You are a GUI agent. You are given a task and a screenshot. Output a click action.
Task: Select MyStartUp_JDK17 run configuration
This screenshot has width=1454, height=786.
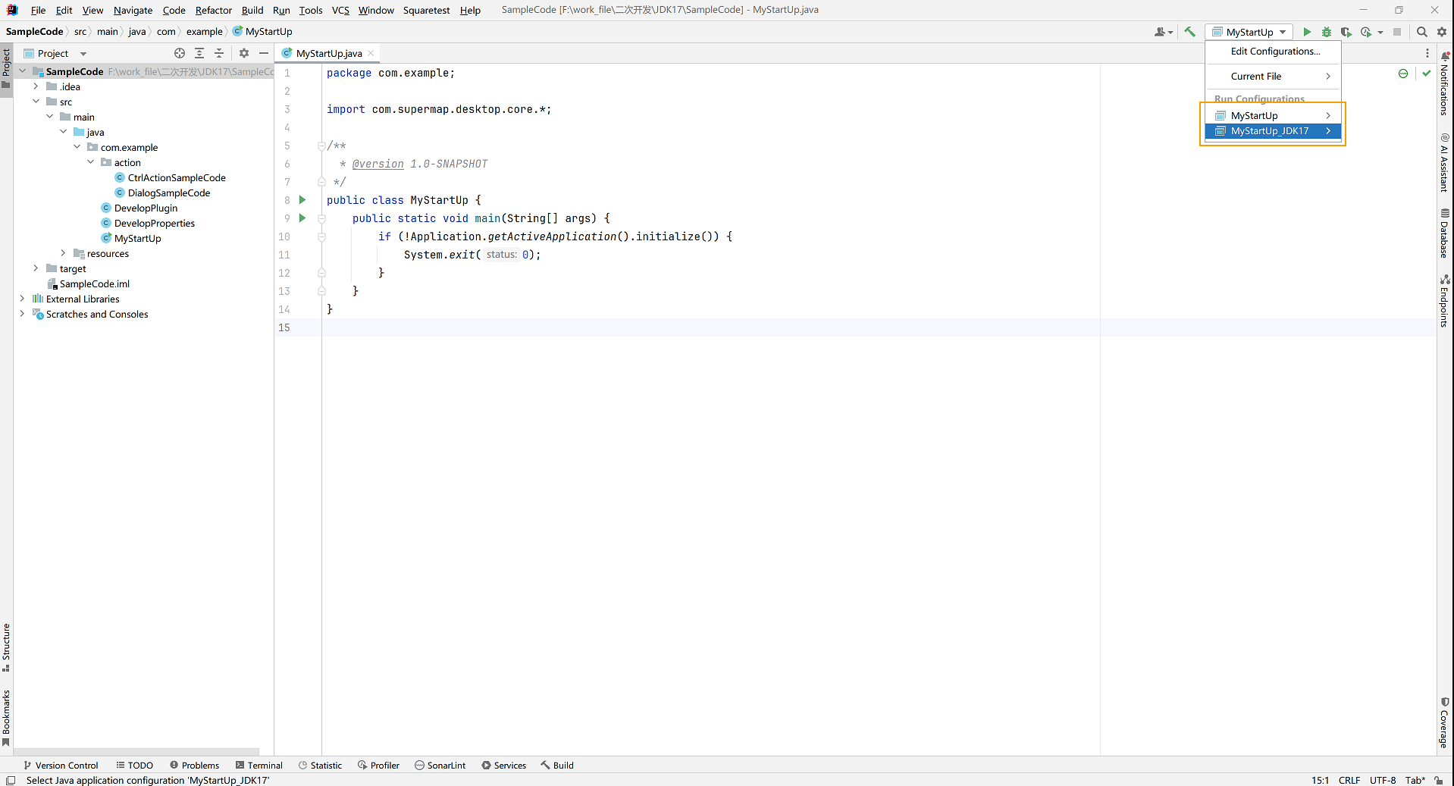pos(1270,131)
